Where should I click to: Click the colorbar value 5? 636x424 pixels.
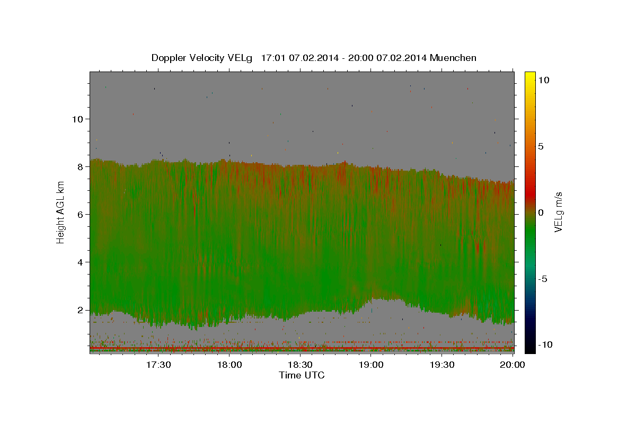[x=541, y=146]
